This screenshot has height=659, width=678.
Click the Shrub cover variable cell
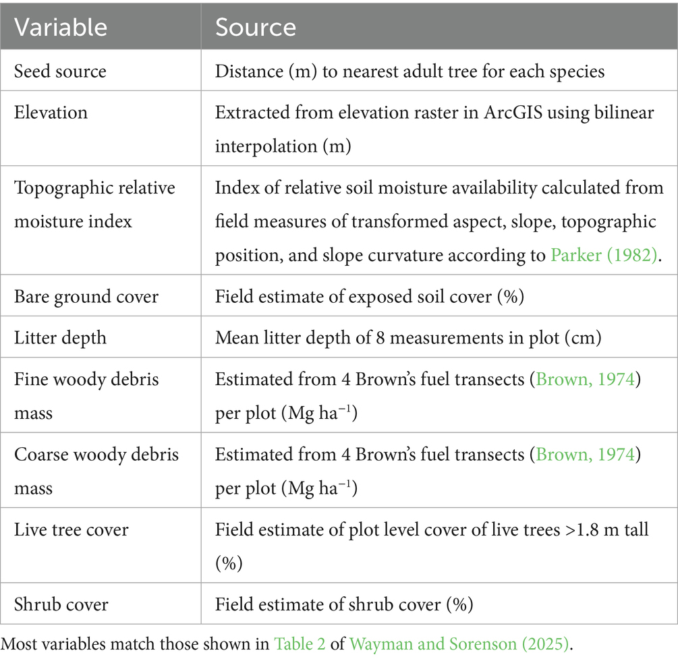[61, 604]
